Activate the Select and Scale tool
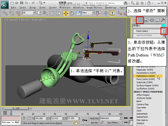This screenshot has height=126, width=168. [78, 13]
